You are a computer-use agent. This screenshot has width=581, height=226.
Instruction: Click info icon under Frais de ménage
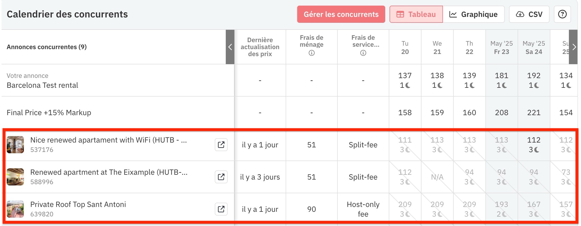coord(311,53)
